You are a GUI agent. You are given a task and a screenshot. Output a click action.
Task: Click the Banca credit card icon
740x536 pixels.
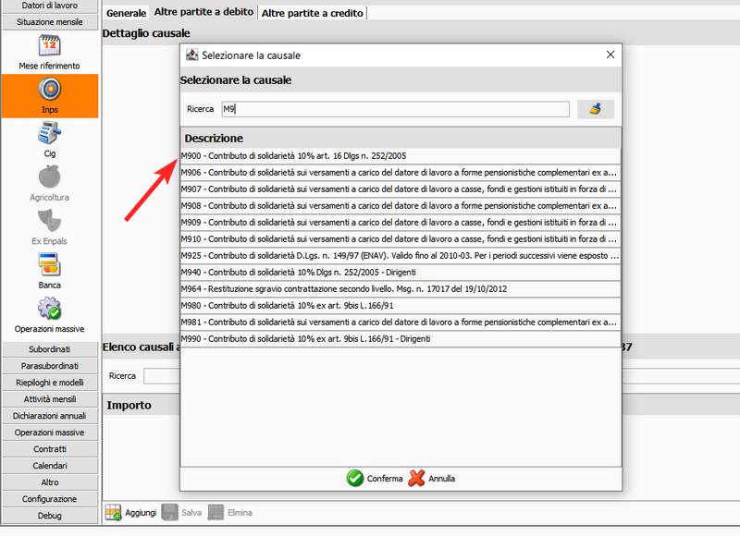[49, 265]
